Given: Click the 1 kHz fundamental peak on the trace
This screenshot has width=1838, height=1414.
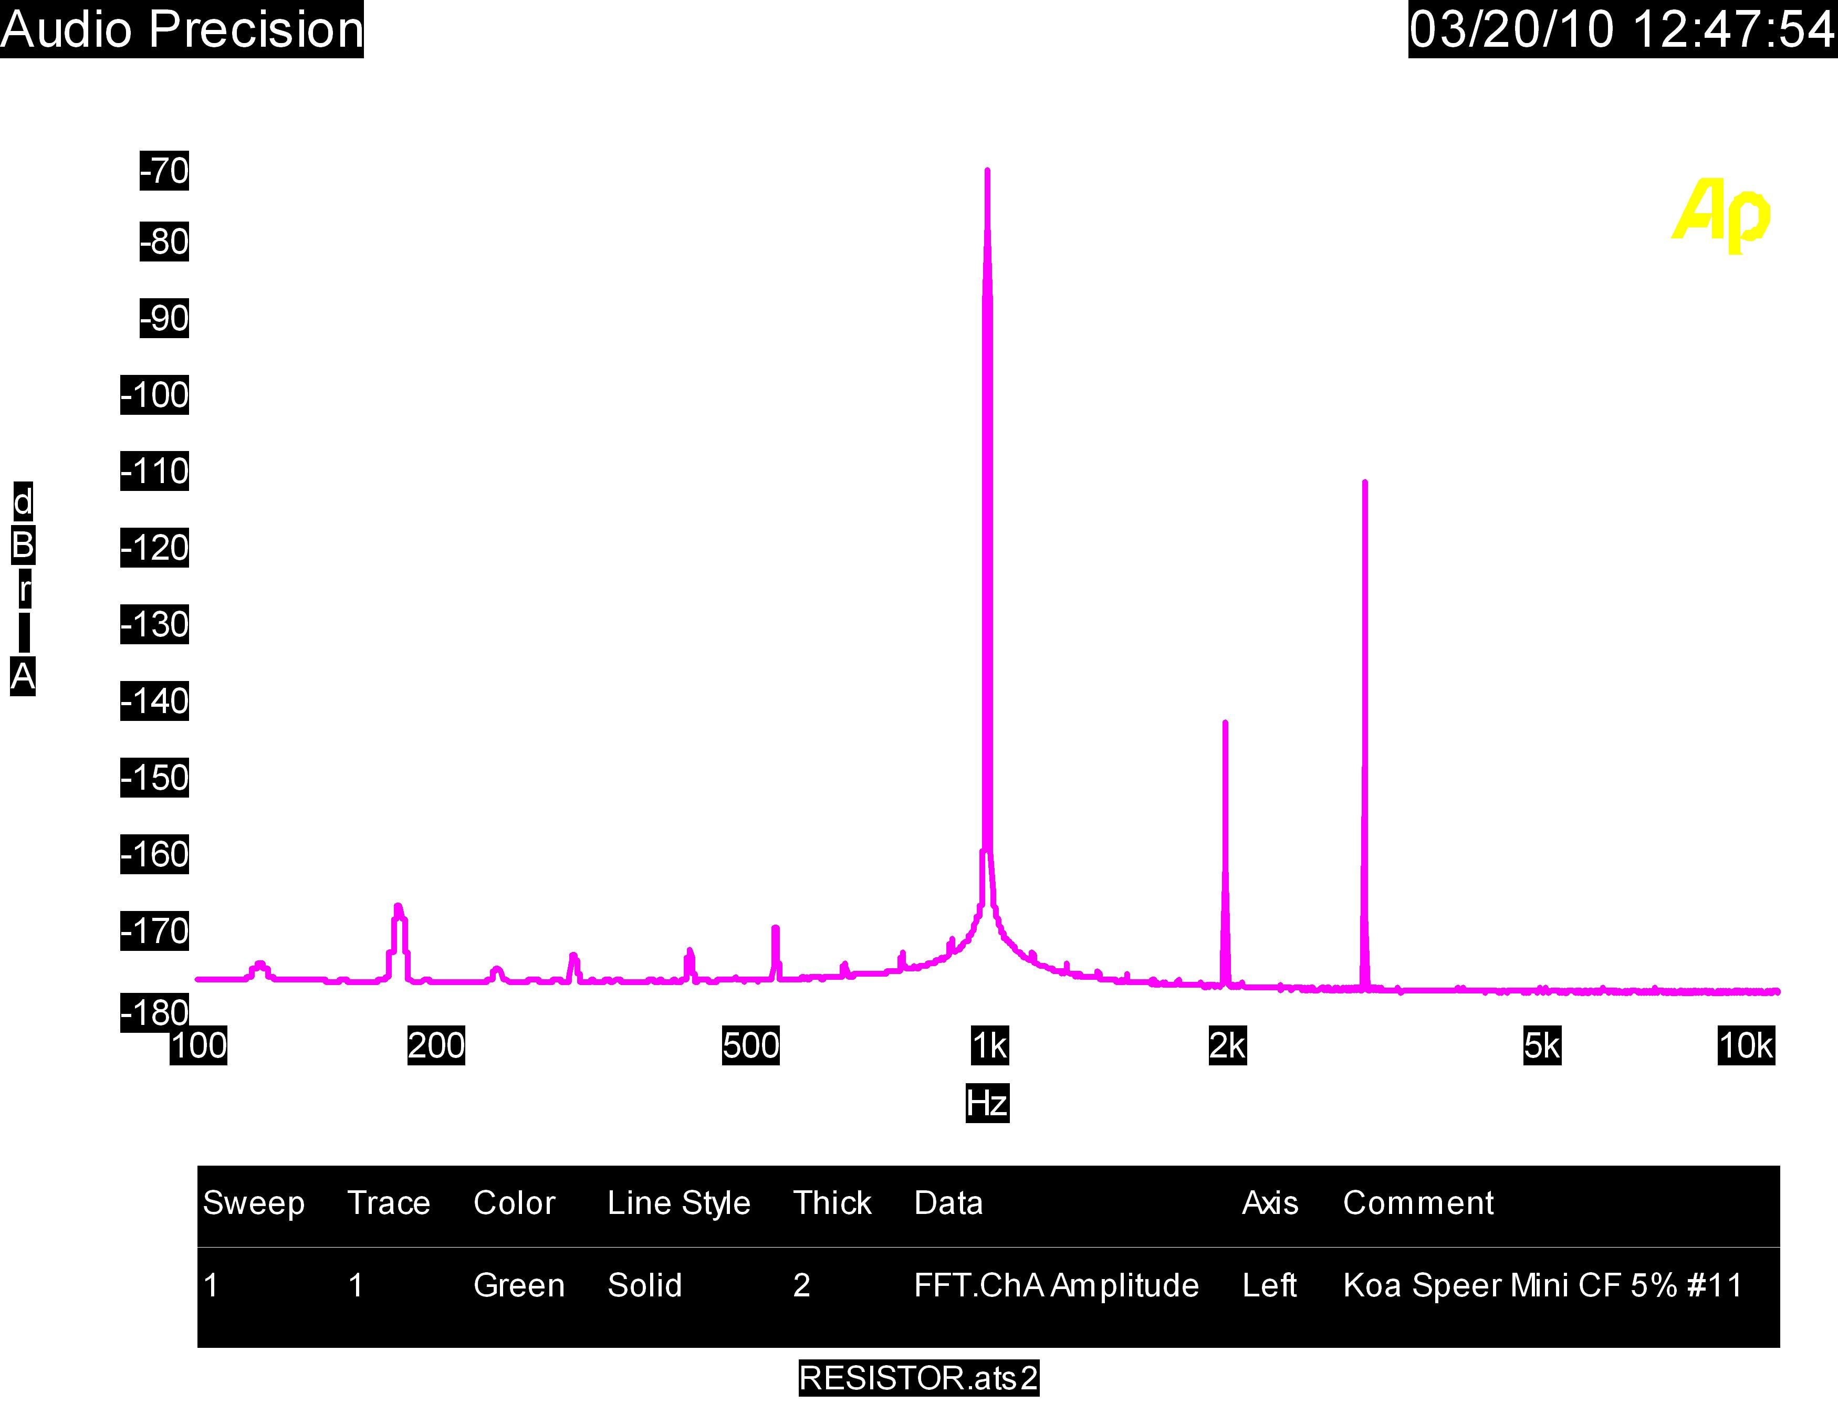Looking at the screenshot, I should (x=987, y=172).
